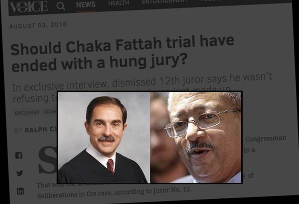This screenshot has height=204, width=299.
Task: Click the large drop cap letter S
Action: coord(48,161)
